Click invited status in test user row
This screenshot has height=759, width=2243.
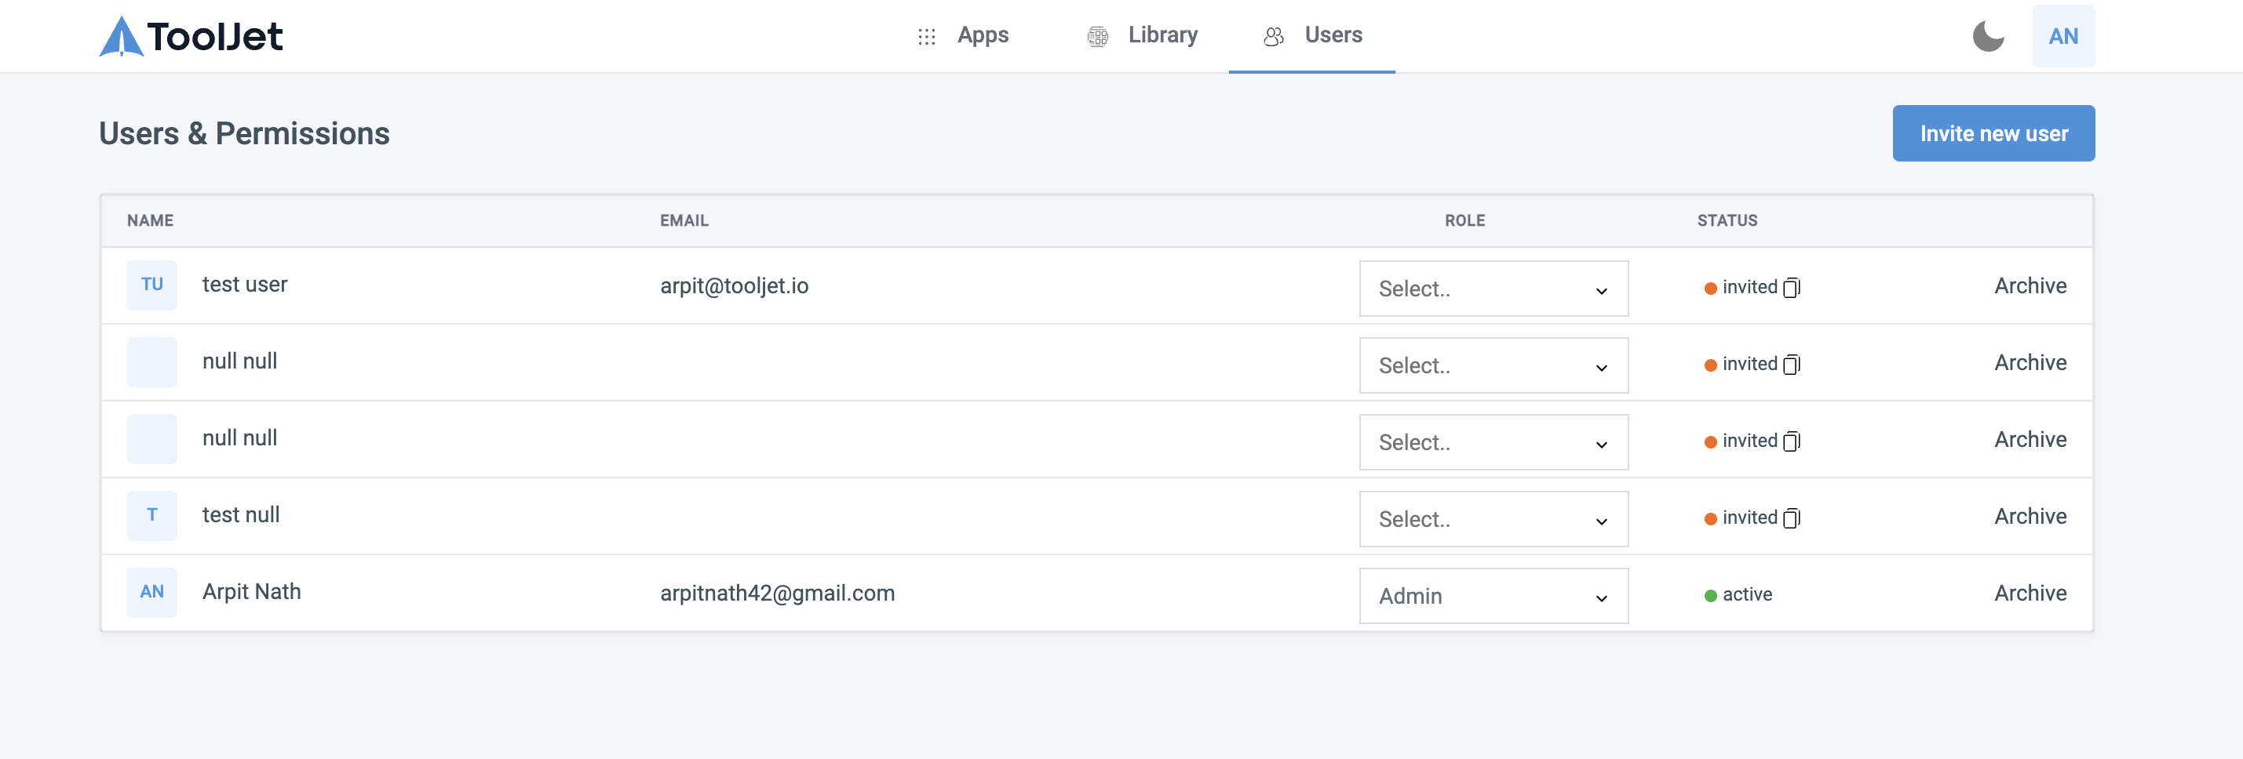point(1741,287)
